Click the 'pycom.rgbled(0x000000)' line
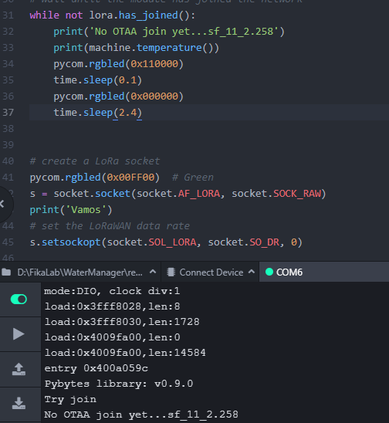This screenshot has width=389, height=423. point(118,96)
